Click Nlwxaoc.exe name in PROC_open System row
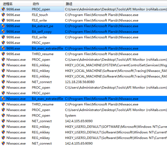This screenshot has height=147, width=167. [x=16, y=116]
